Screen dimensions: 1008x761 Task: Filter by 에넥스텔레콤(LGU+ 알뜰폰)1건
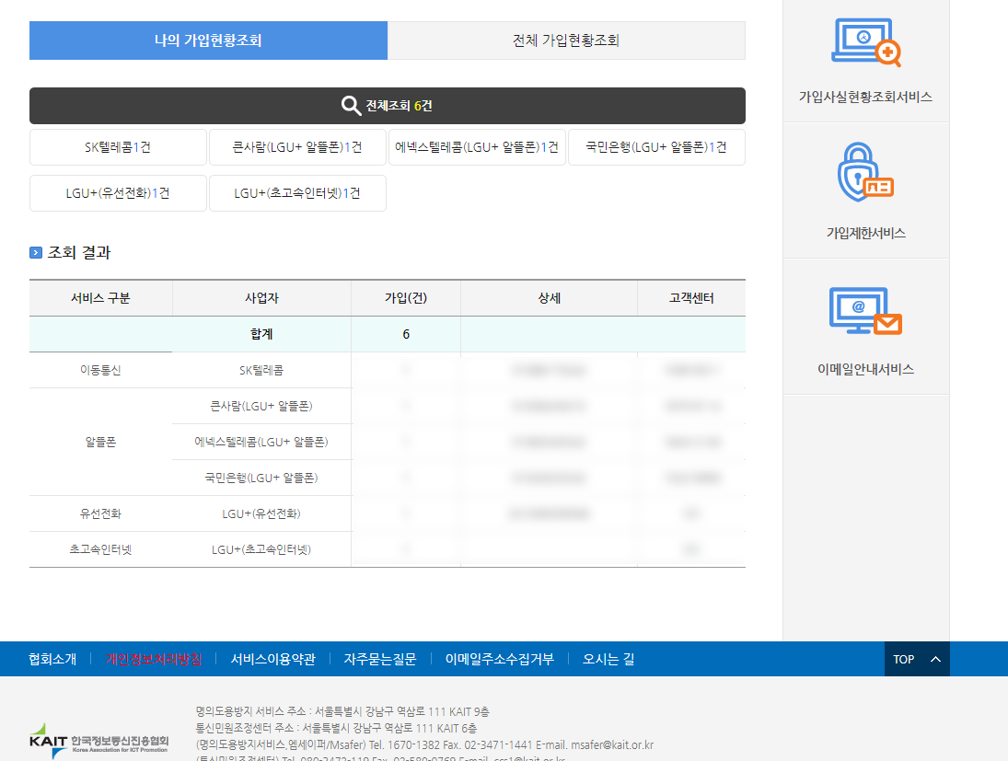click(x=477, y=147)
